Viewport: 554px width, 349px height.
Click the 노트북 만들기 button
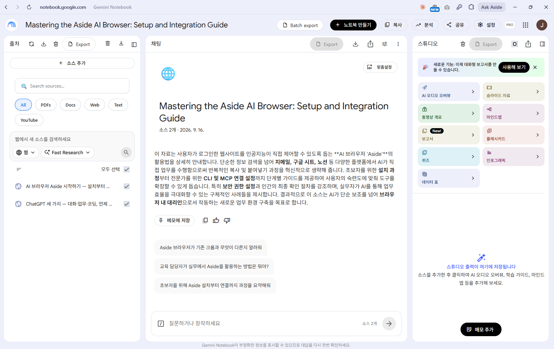pyautogui.click(x=353, y=25)
